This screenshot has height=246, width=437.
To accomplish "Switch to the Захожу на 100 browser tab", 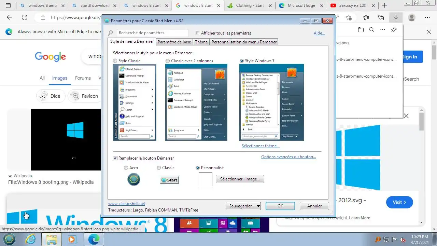I will tap(352, 5).
